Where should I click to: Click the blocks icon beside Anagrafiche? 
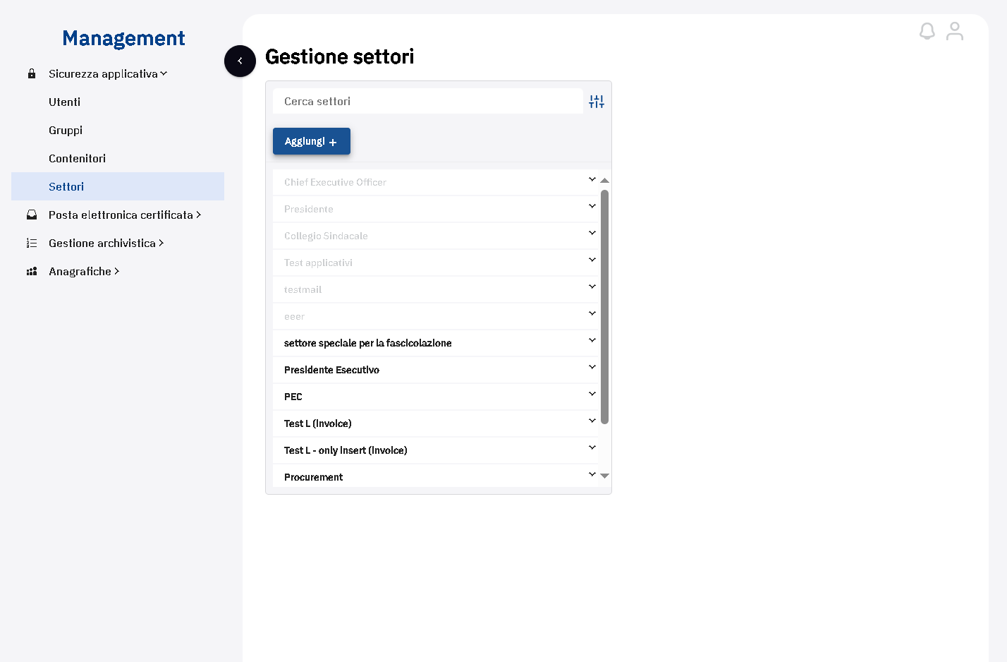(x=32, y=271)
